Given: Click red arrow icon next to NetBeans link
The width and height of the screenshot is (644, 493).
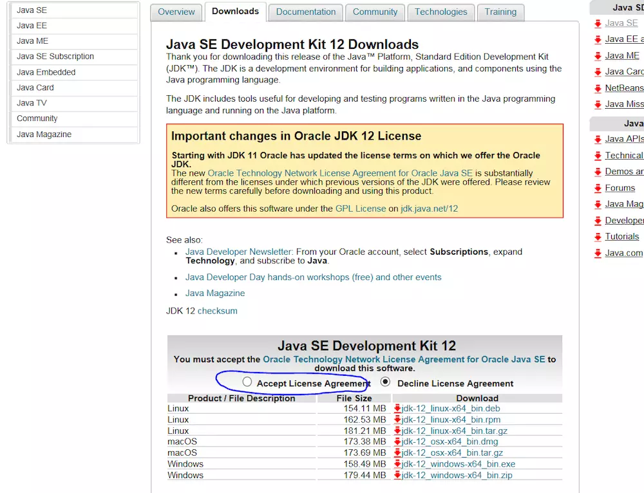Looking at the screenshot, I should (598, 89).
